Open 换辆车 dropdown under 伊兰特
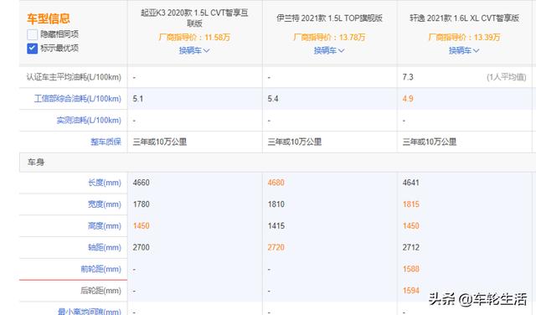This screenshot has height=315, width=536. [x=329, y=50]
